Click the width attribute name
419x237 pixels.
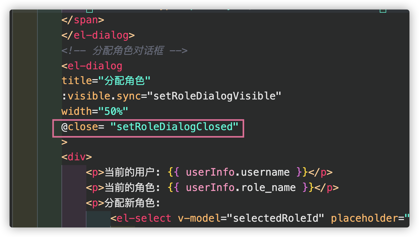point(77,111)
